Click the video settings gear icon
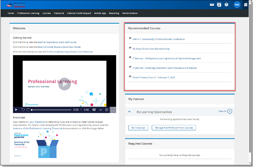The width and height of the screenshot is (253, 167). [107, 110]
